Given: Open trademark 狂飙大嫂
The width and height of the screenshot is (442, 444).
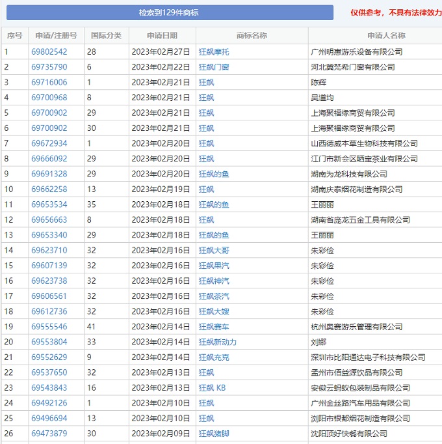Looking at the screenshot, I should 214,312.
